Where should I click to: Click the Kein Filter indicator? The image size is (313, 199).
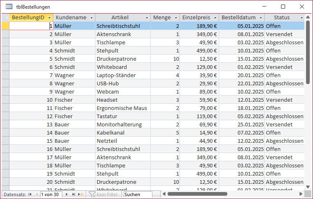pyautogui.click(x=104, y=194)
